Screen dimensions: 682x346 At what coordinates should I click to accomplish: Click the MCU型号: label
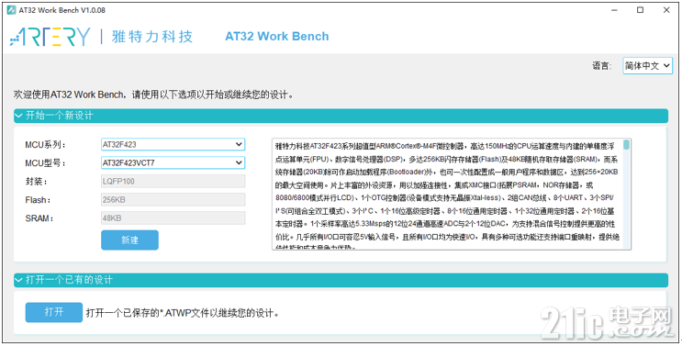pos(45,163)
